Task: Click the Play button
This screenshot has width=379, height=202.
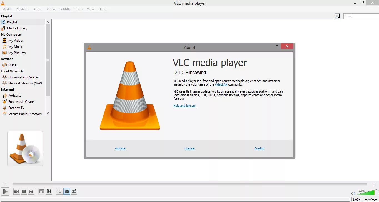Action: (x=5, y=191)
